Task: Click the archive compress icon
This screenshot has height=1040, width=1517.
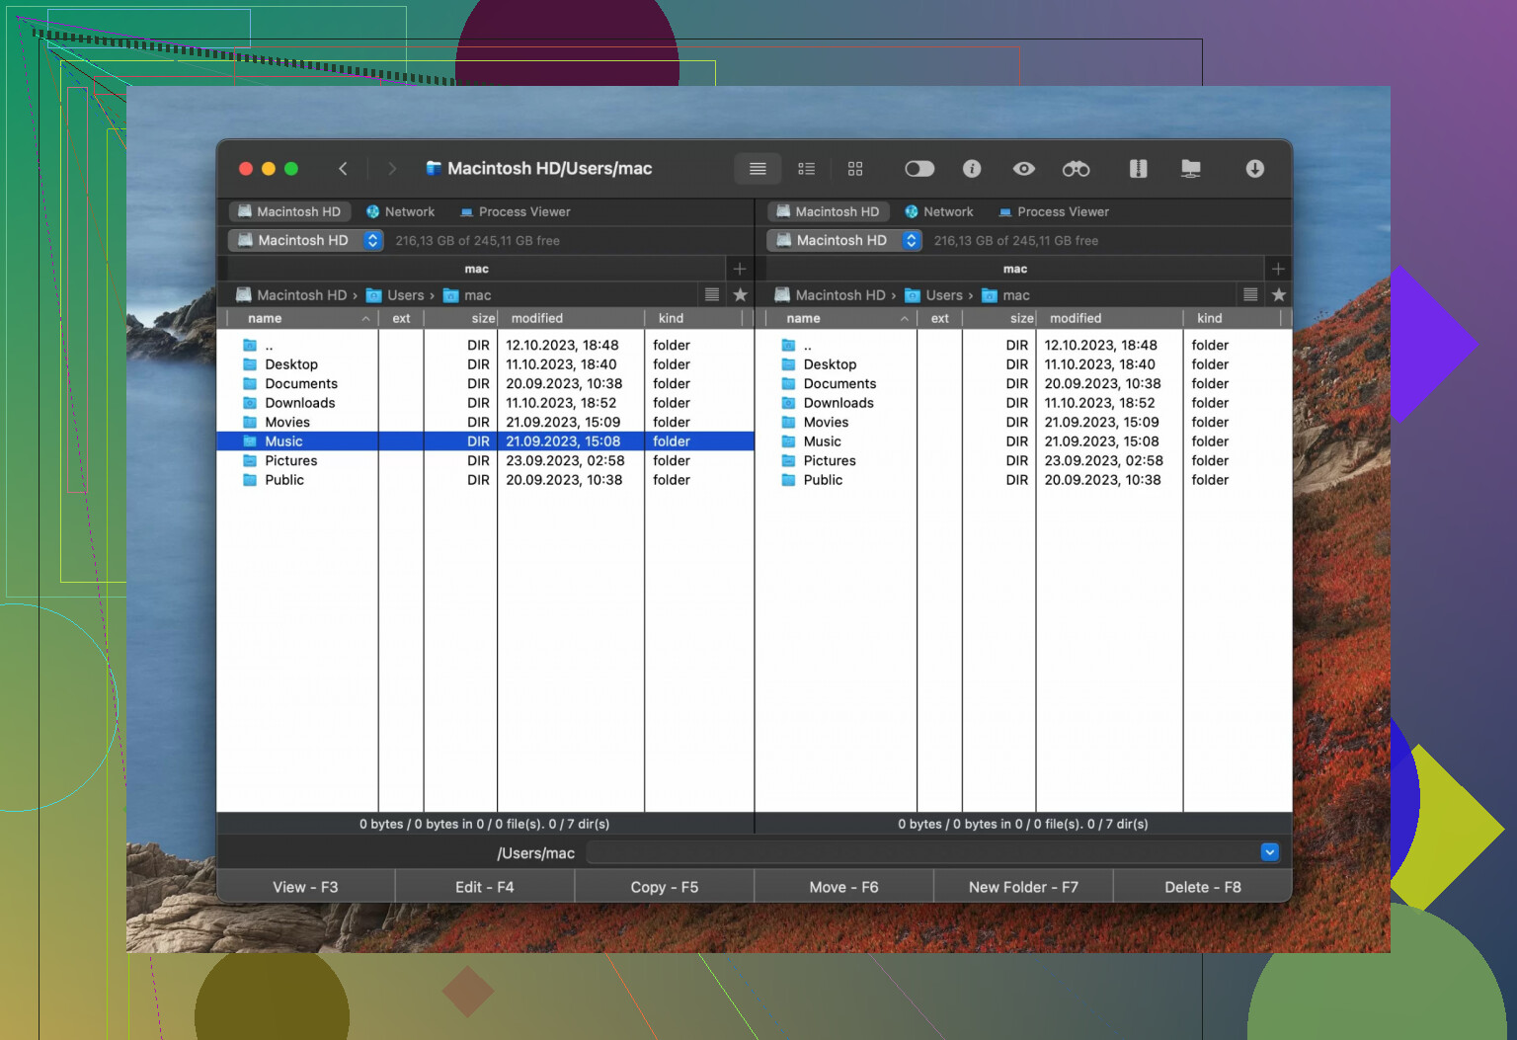Action: pos(1138,169)
